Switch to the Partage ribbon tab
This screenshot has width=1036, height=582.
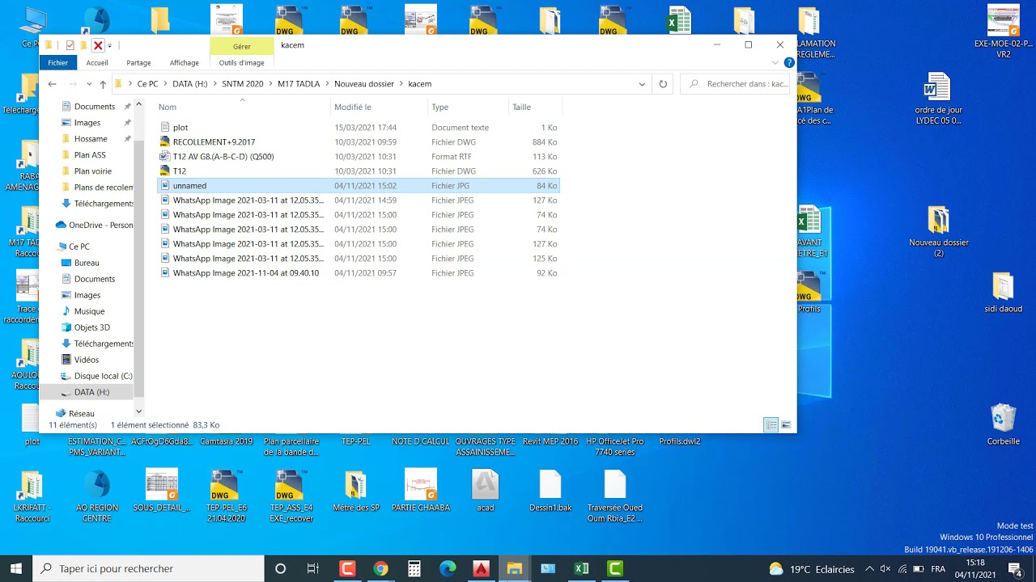coord(138,62)
